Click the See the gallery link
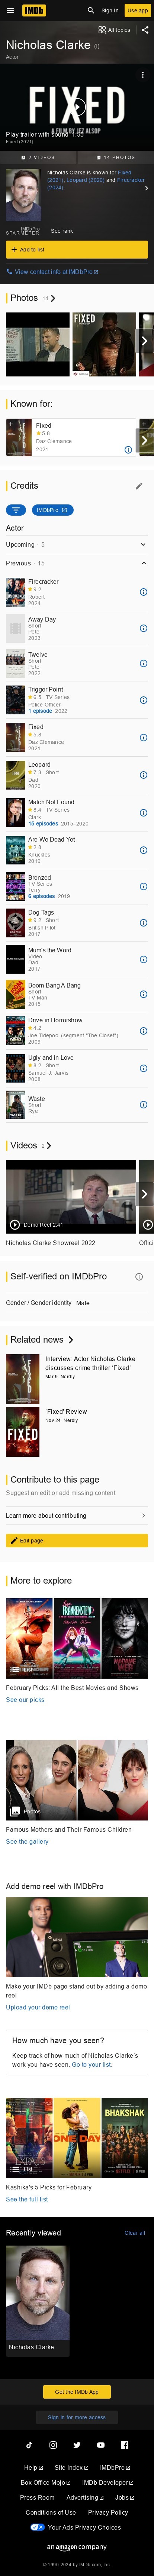 [27, 1842]
